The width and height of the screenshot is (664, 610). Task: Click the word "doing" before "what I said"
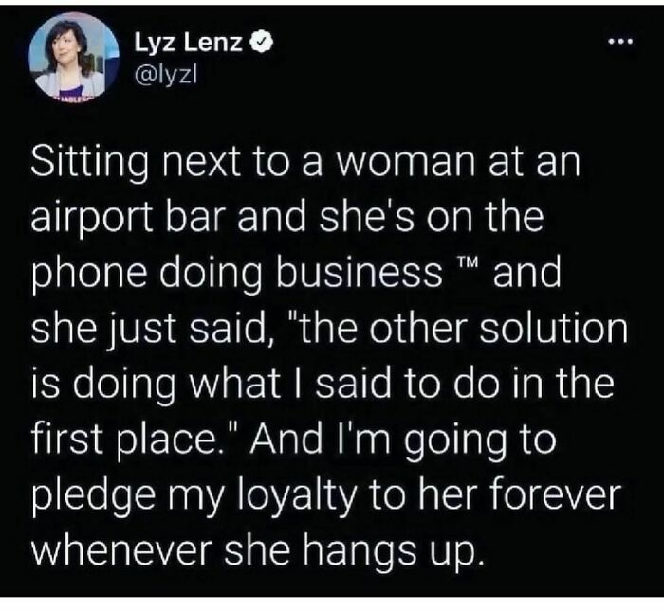(124, 386)
